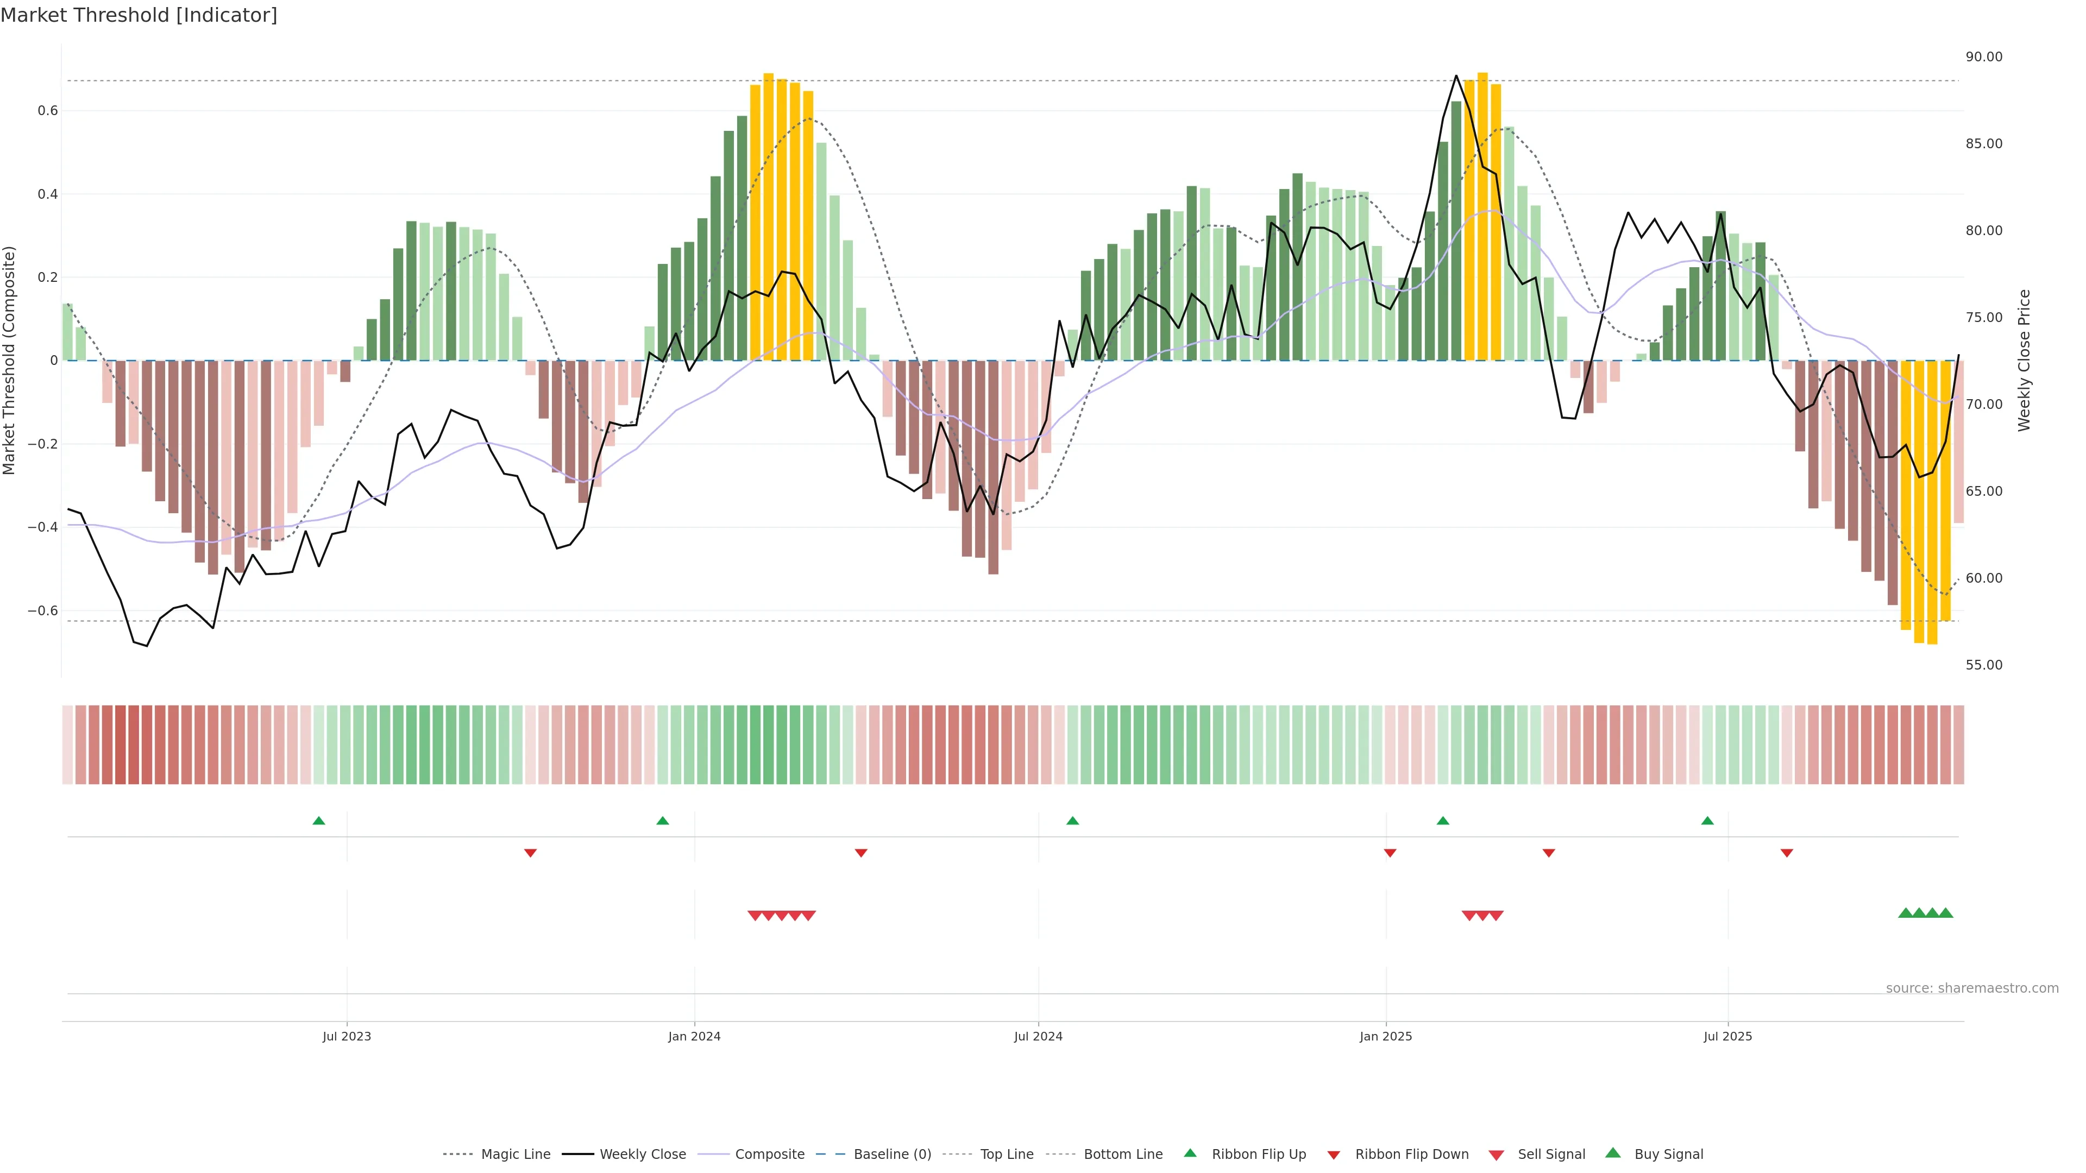Click the green flip-up marker right after Jul 2024
This screenshot has width=2086, height=1173.
click(x=1073, y=821)
